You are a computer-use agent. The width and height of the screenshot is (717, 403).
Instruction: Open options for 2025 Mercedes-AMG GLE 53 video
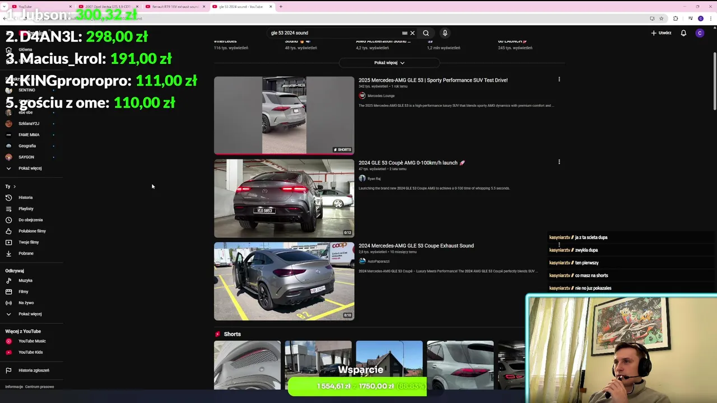[559, 79]
